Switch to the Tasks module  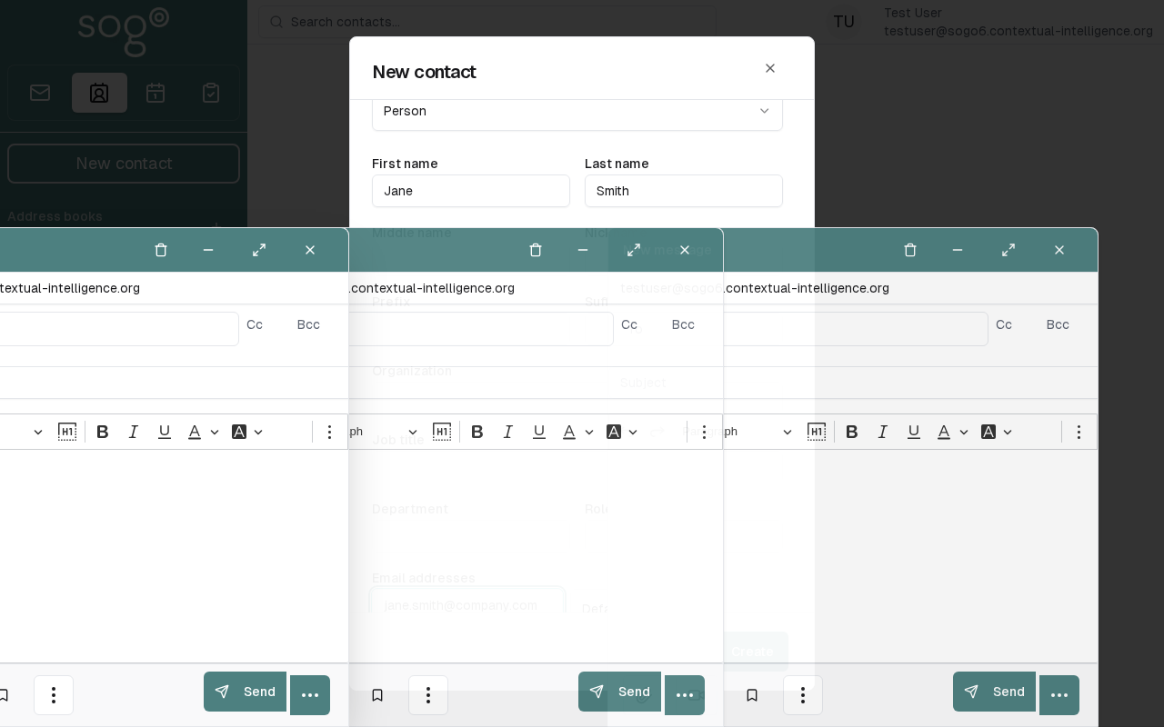pos(211,93)
